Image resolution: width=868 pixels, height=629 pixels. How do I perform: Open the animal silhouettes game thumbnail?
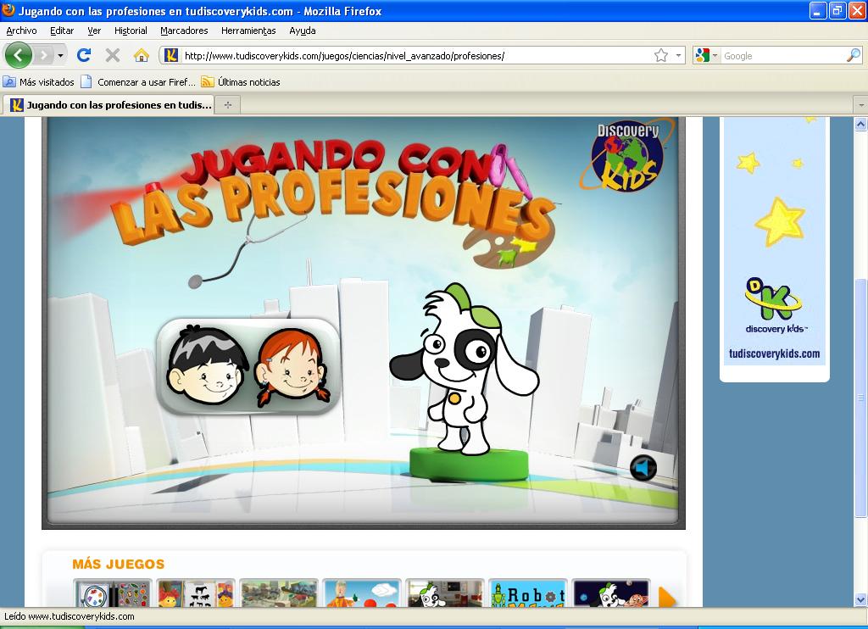(x=196, y=593)
